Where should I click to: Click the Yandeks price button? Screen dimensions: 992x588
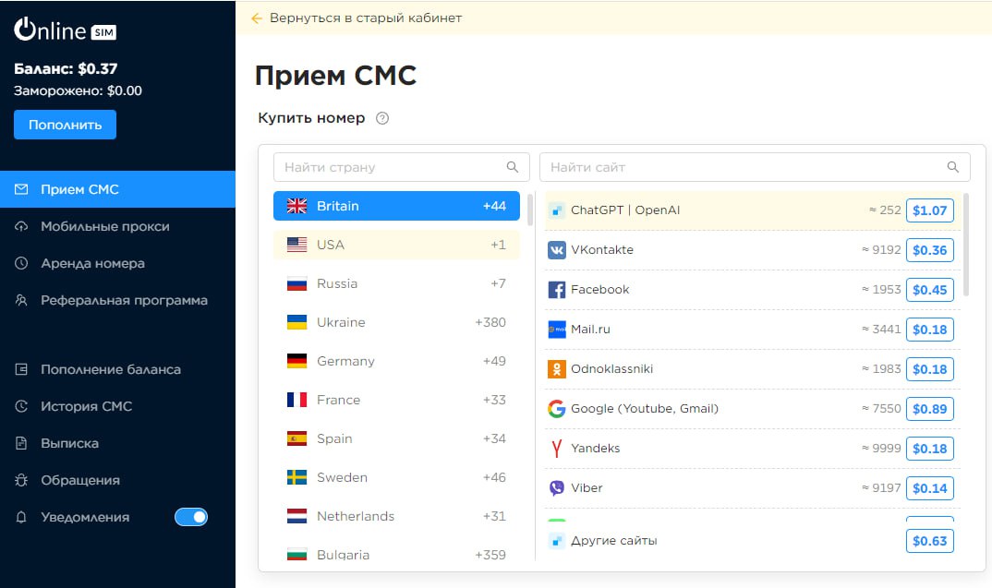[929, 449]
